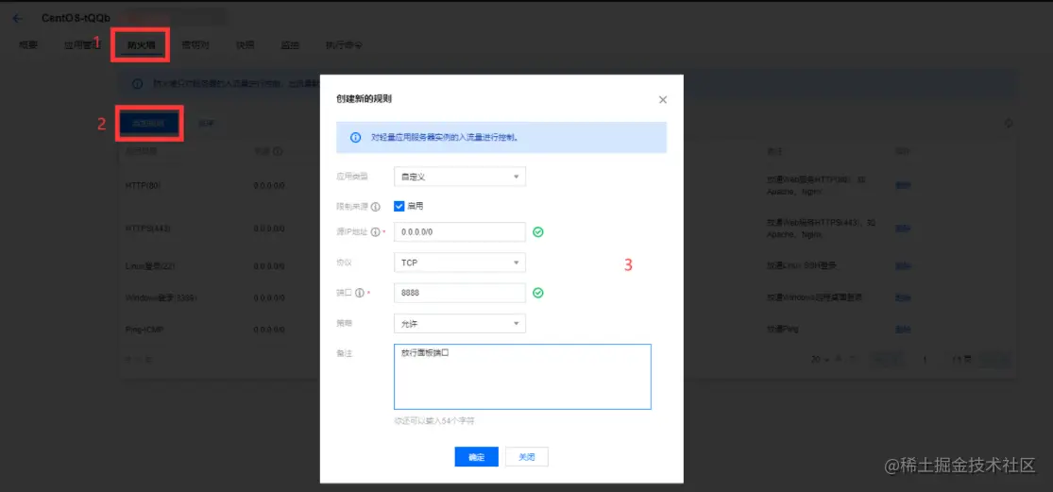Click the Windows登录(3389) rule name
Viewport: 1053px width, 492px height.
click(161, 297)
